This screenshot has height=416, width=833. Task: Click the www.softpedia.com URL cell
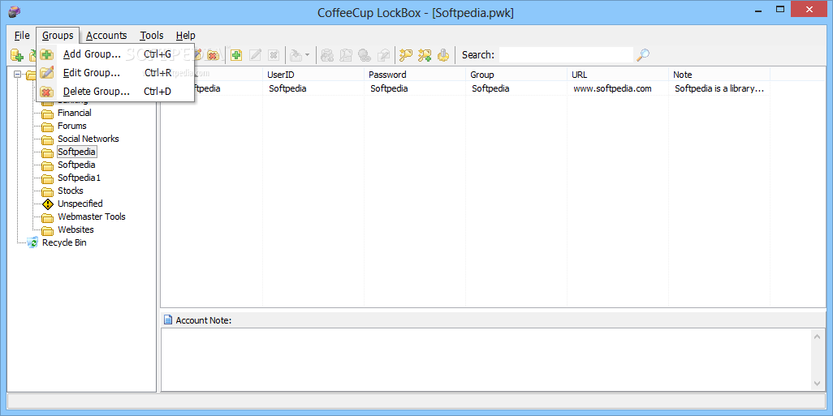(612, 88)
